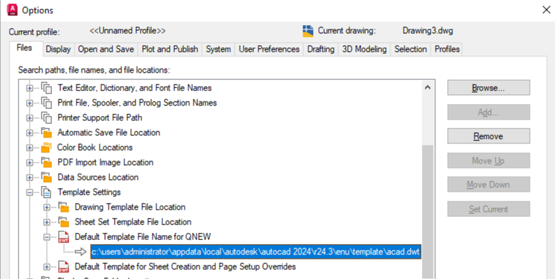Expand Text Editor, Dictionary, and Font File Names
Screen dimensions: 555x279
(29, 88)
